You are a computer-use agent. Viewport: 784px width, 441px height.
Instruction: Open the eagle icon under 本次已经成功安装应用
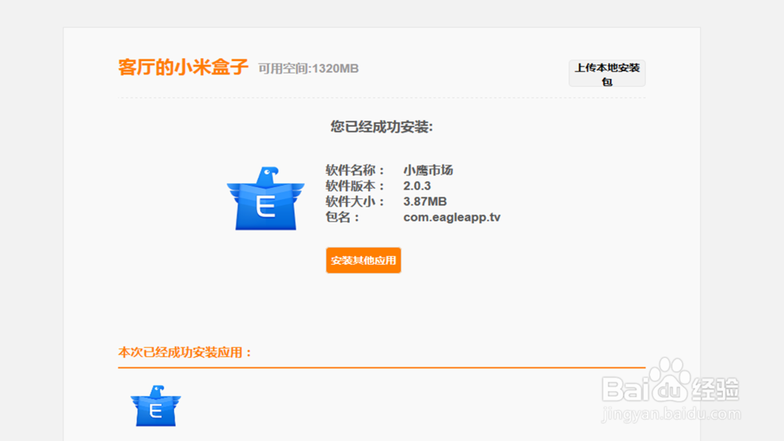tap(155, 406)
